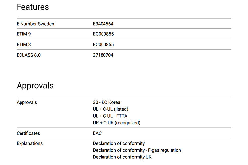The width and height of the screenshot is (248, 165).
Task: Click the Approvals section heading
Action: point(35,86)
